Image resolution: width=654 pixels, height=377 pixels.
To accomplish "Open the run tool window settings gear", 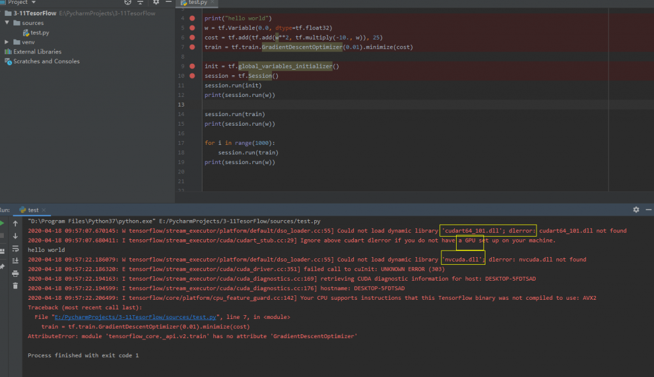I will tap(635, 209).
